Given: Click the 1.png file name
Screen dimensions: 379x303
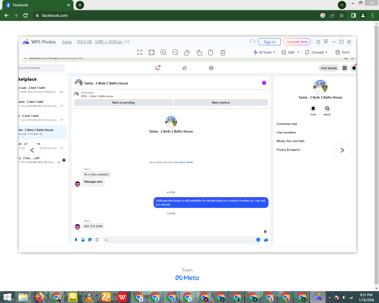Looking at the screenshot, I should pos(67,42).
